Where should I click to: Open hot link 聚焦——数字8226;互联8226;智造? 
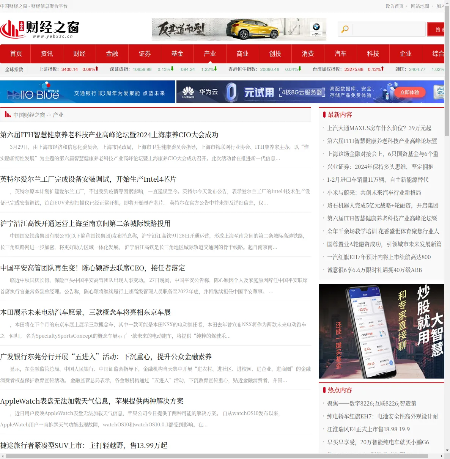(x=372, y=404)
